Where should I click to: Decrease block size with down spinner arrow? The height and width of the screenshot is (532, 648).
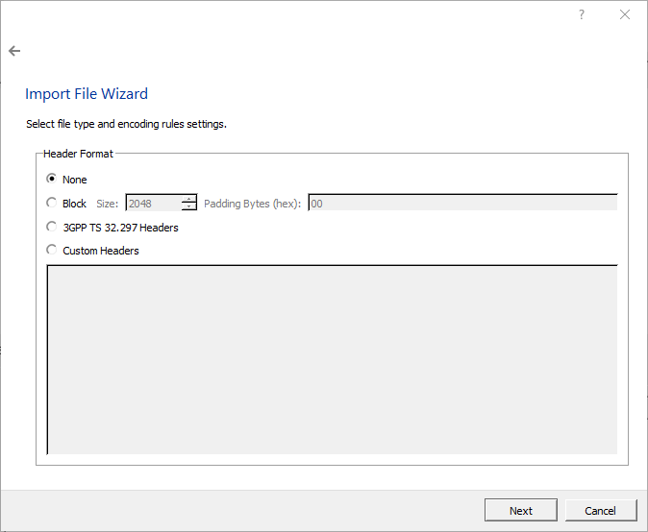pyautogui.click(x=189, y=207)
